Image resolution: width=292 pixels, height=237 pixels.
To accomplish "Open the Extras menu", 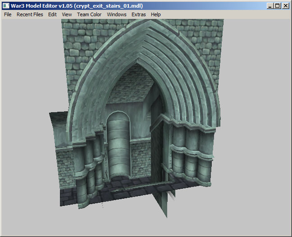I will (x=139, y=14).
